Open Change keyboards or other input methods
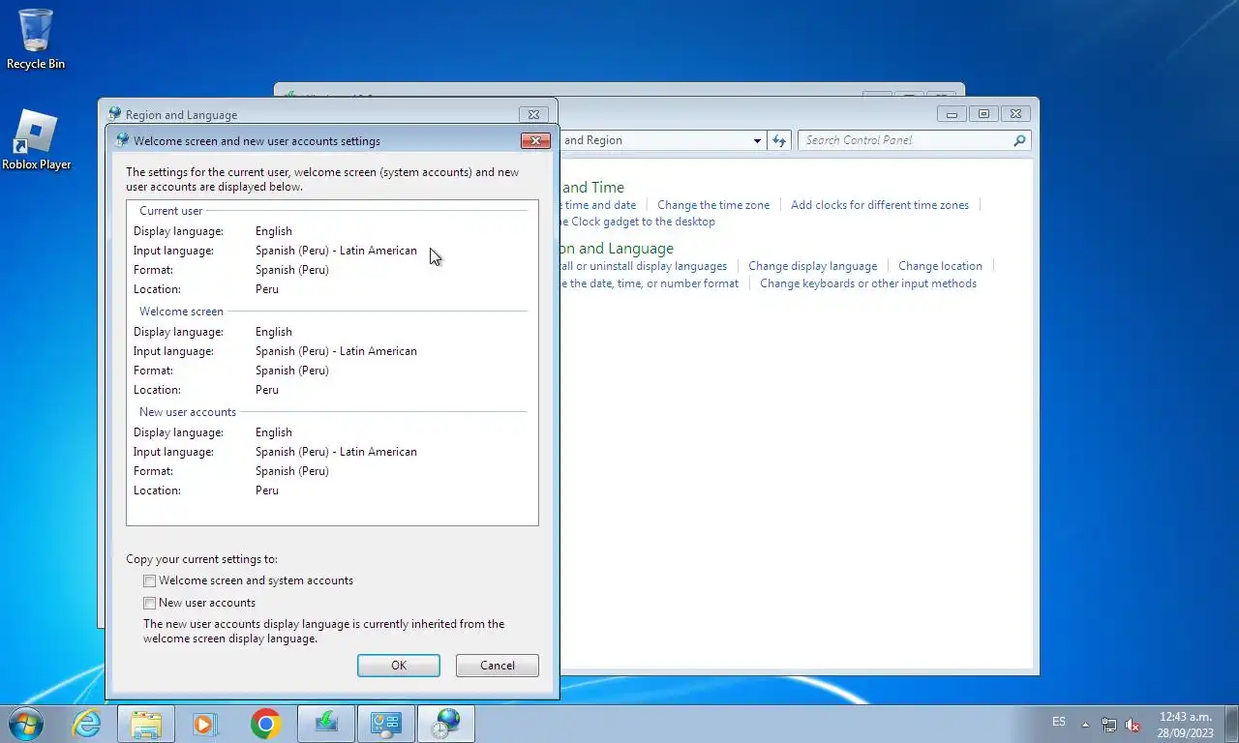Image resolution: width=1239 pixels, height=743 pixels. click(868, 283)
